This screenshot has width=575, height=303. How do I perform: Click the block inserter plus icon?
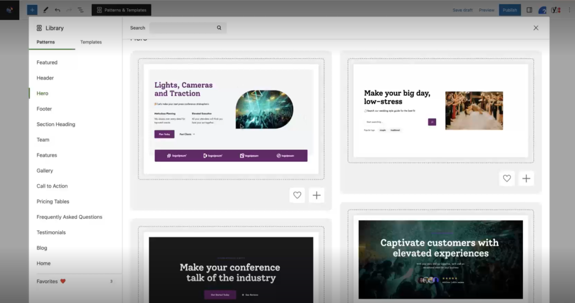32,10
